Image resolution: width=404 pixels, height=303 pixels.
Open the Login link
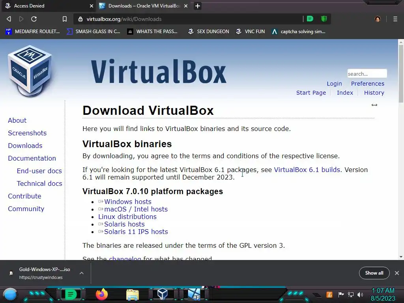[334, 84]
